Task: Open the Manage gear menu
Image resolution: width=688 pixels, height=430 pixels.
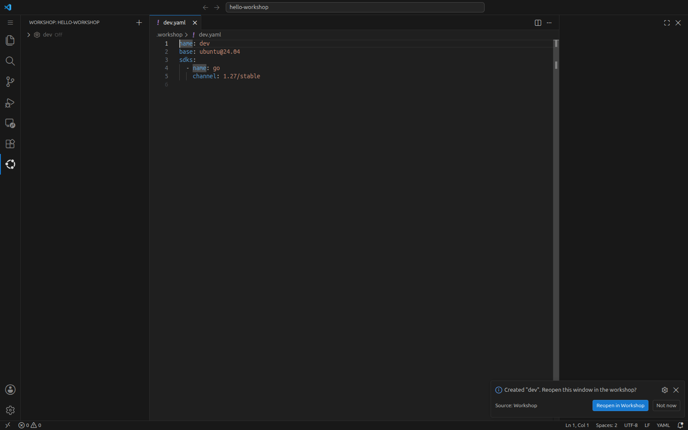Action: click(10, 410)
